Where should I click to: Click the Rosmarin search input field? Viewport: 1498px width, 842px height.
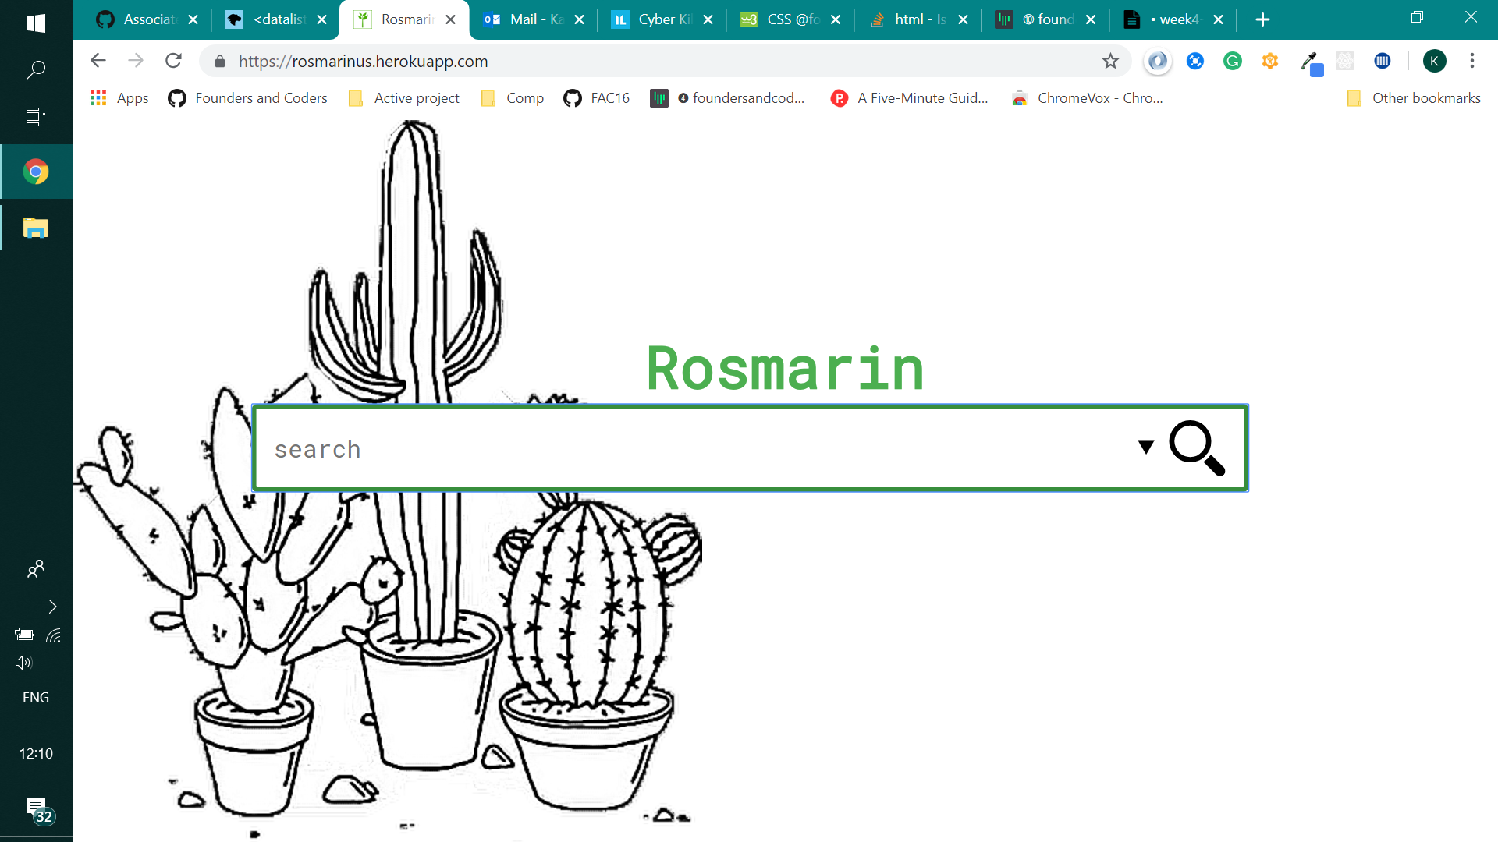(700, 448)
